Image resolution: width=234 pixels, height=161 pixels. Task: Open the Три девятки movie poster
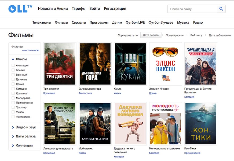click(60, 64)
